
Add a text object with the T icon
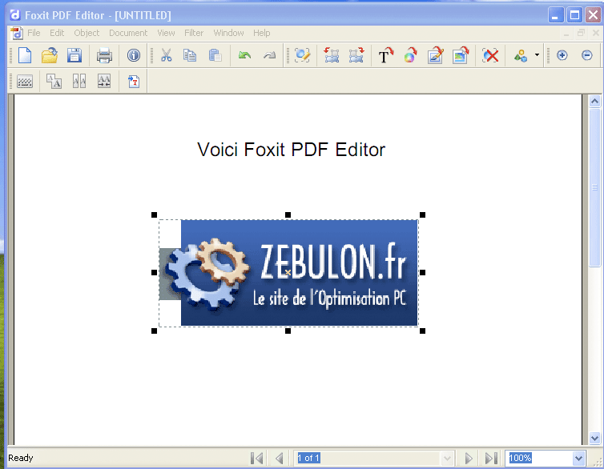385,55
